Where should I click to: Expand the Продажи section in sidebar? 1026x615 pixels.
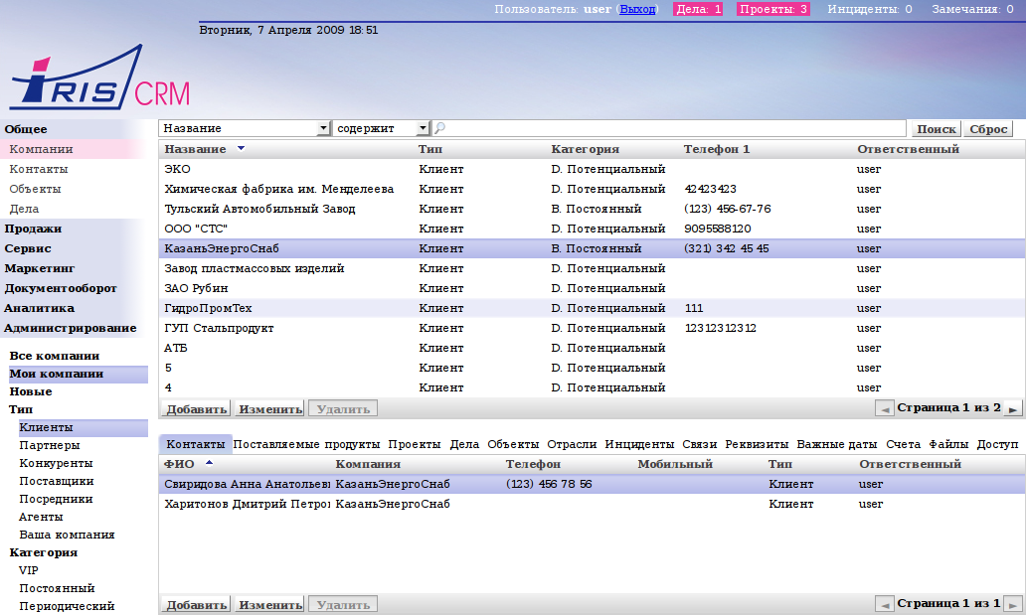point(33,229)
